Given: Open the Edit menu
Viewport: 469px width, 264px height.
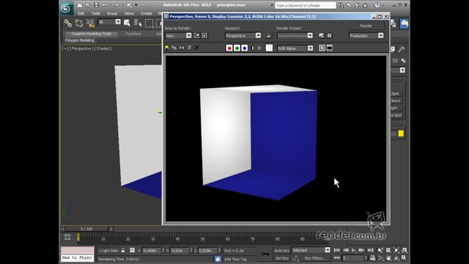Looking at the screenshot, I should point(81,13).
